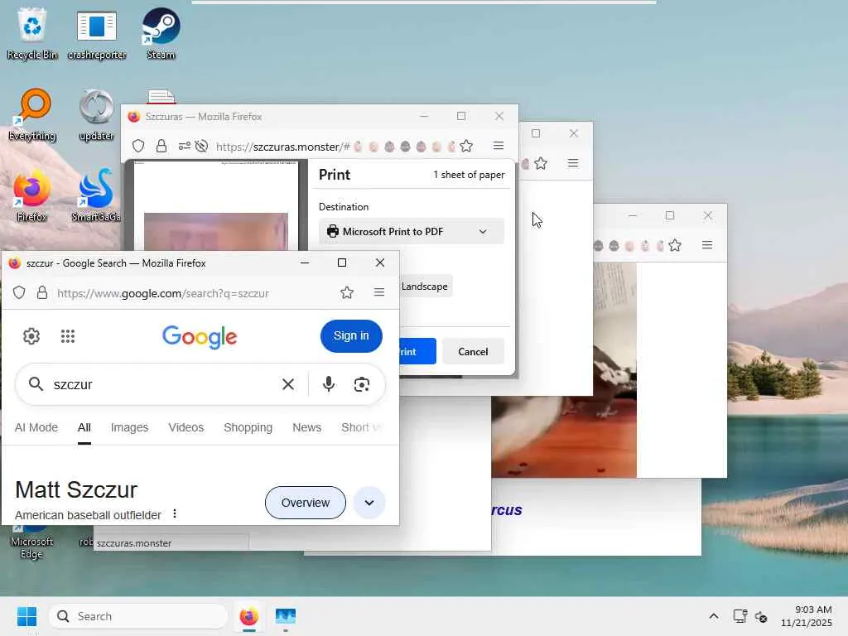Open the SmartGaGa desktop shortcut
Screen dimensions: 848x636
(x=96, y=195)
